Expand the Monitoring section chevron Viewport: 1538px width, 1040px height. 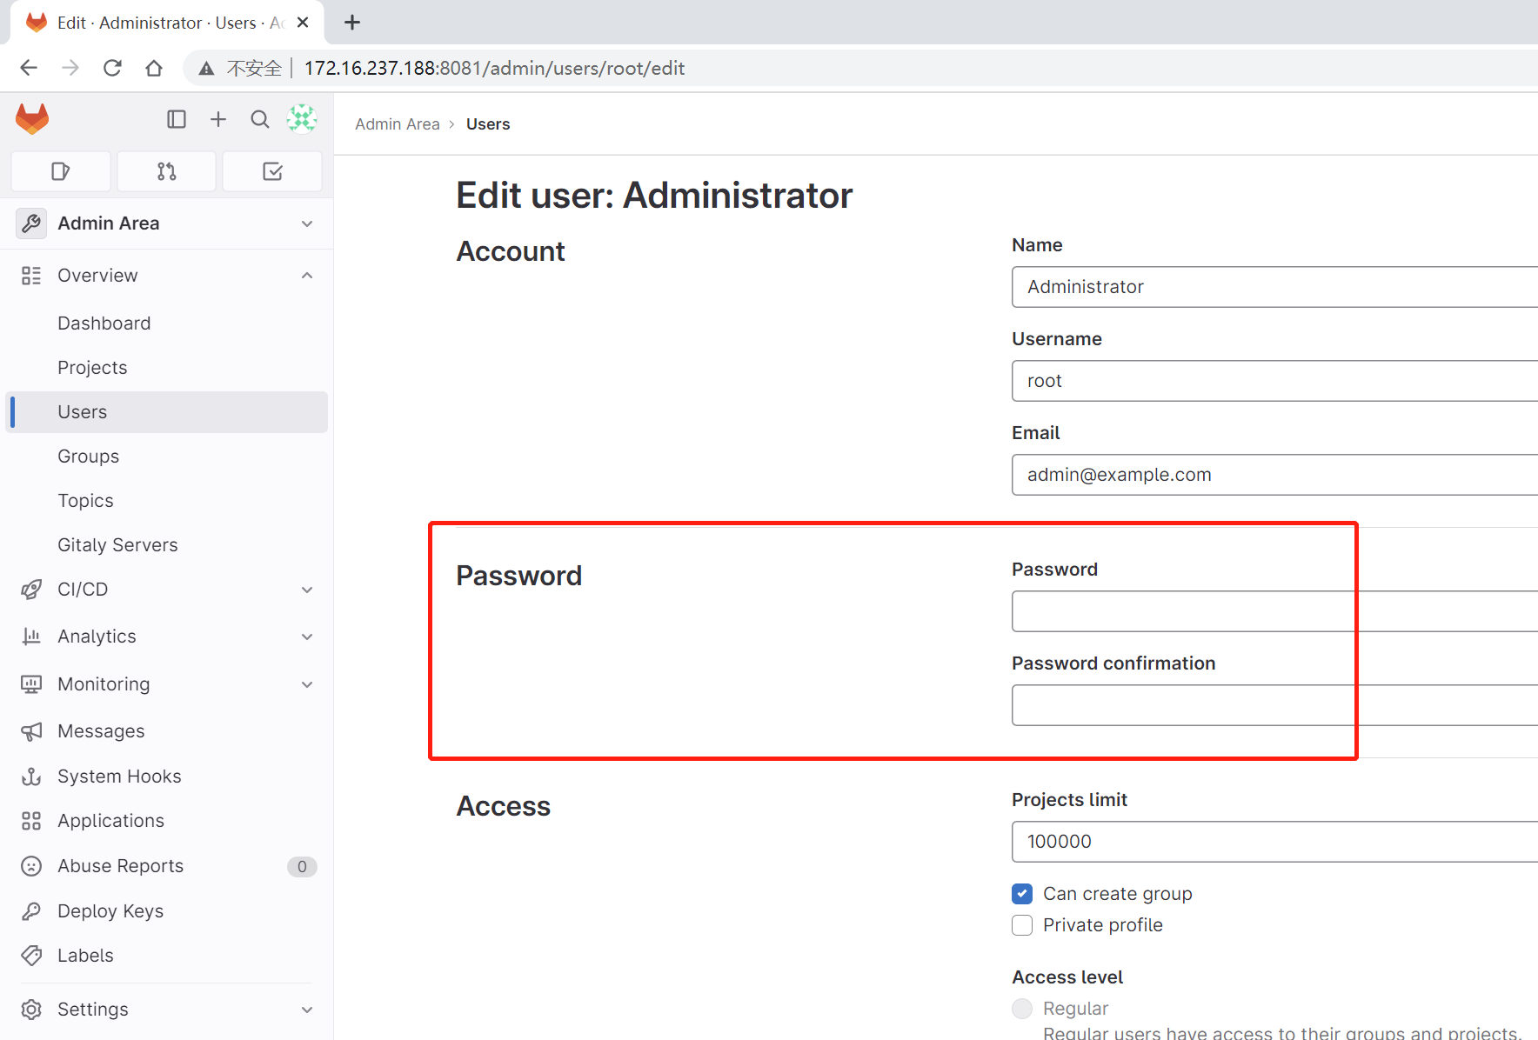[307, 684]
